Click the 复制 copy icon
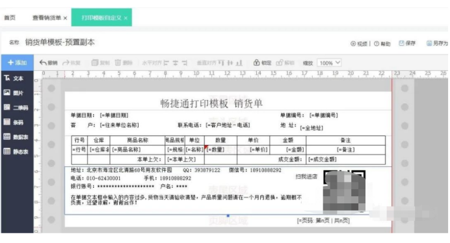This screenshot has width=450, height=243. click(95, 62)
